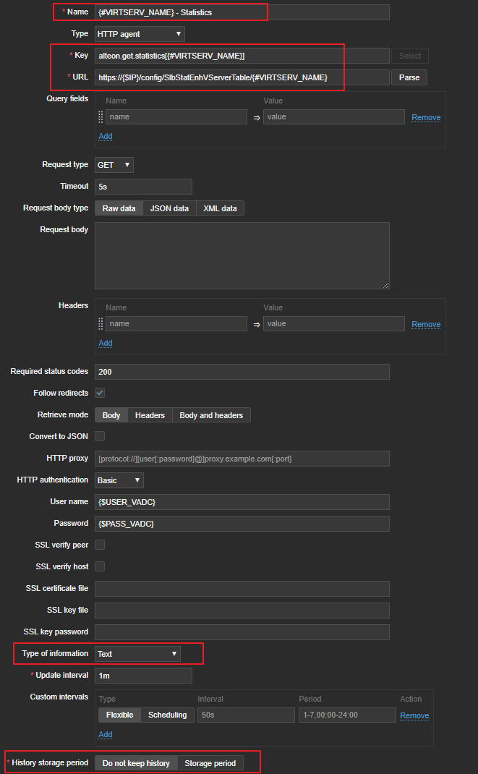Click the Required status codes field
This screenshot has height=774, width=478.
[x=242, y=372]
